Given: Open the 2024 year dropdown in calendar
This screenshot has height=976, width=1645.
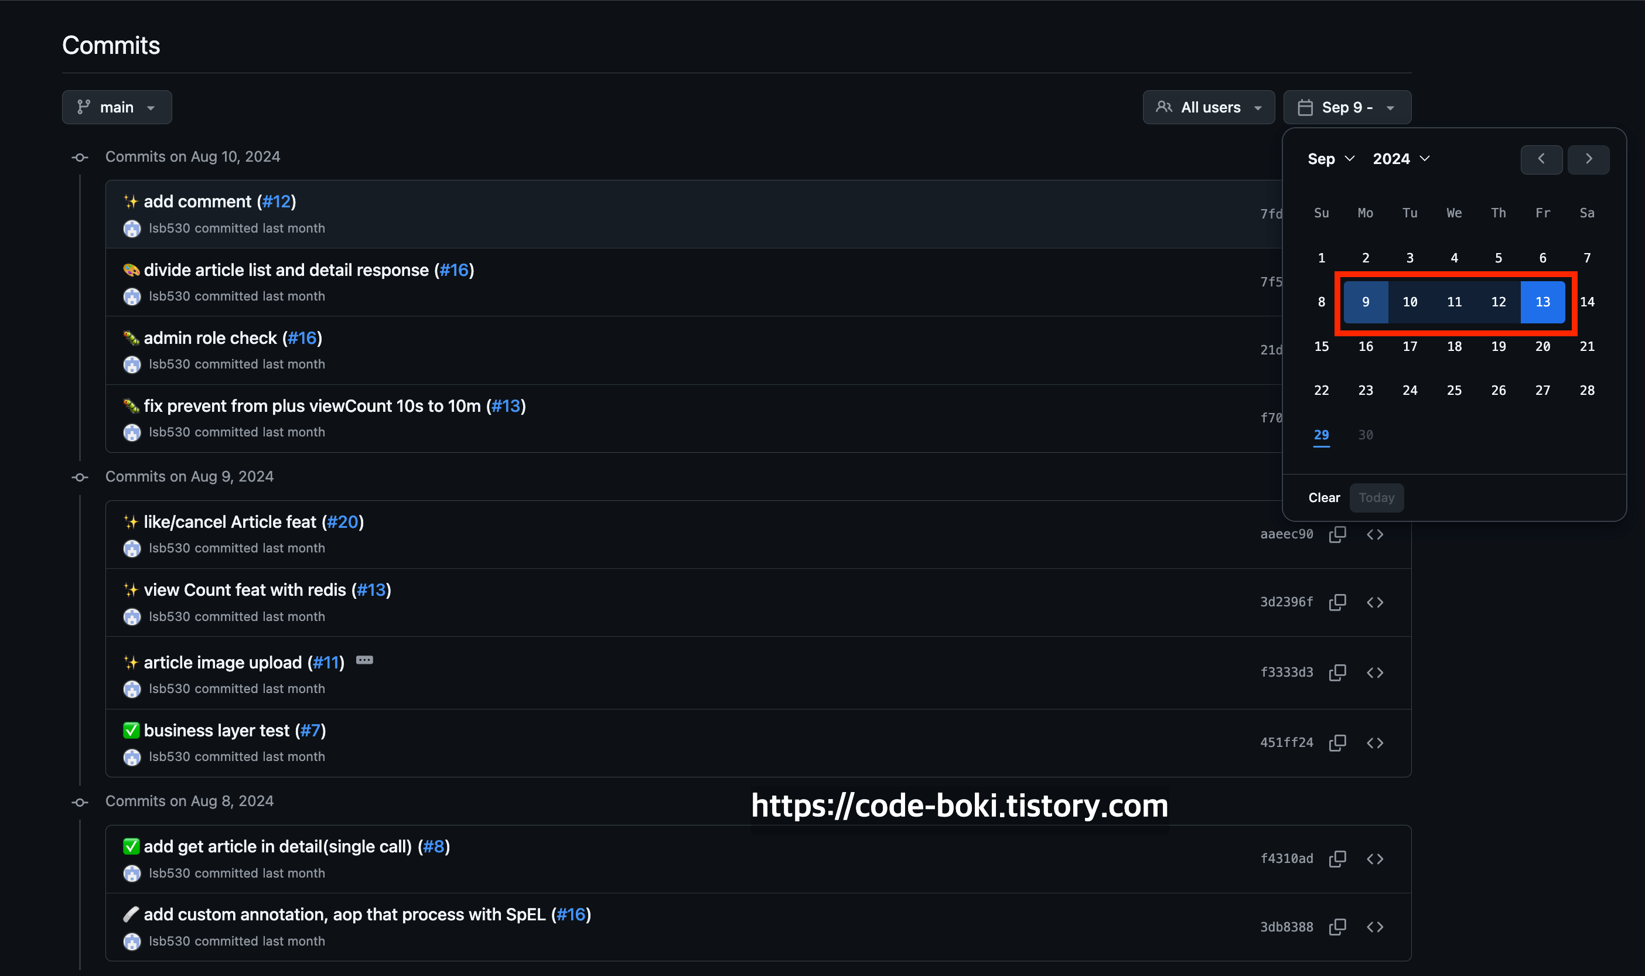Looking at the screenshot, I should click(1401, 159).
